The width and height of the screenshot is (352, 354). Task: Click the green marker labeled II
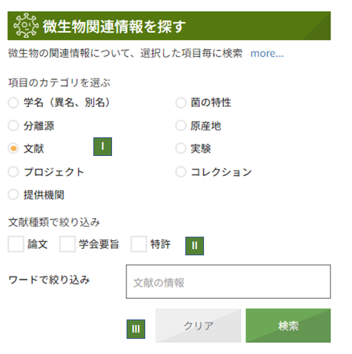[x=194, y=246]
